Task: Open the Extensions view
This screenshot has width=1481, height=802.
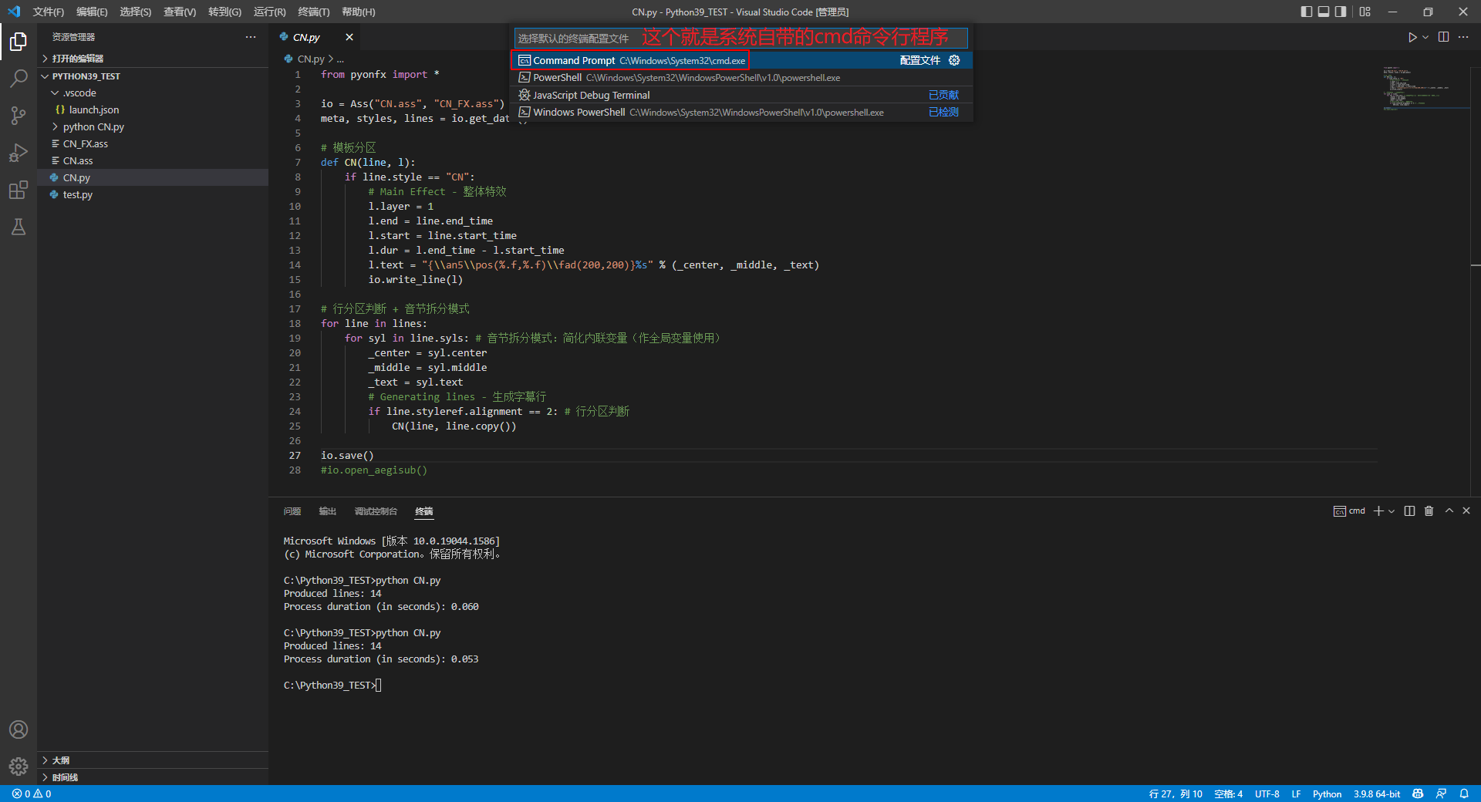Action: click(x=19, y=190)
